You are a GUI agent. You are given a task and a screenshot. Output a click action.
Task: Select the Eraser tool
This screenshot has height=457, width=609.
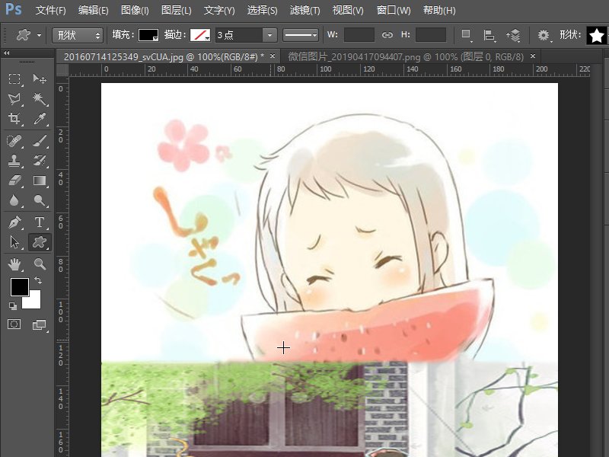coord(14,181)
